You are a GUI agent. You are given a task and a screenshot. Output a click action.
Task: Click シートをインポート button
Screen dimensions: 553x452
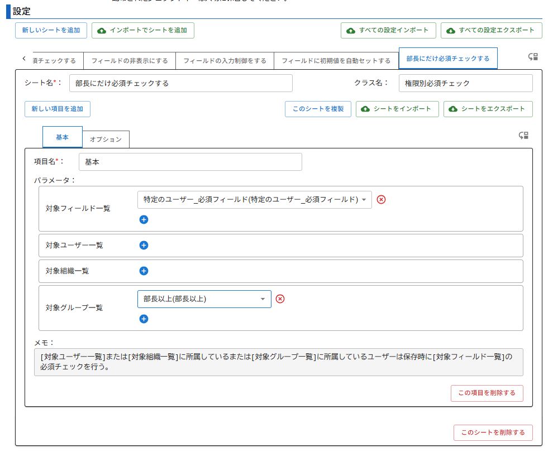(x=397, y=109)
